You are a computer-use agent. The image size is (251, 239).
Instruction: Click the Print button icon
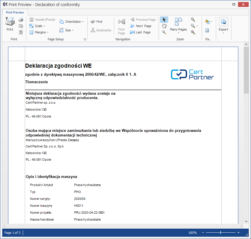tap(10, 22)
